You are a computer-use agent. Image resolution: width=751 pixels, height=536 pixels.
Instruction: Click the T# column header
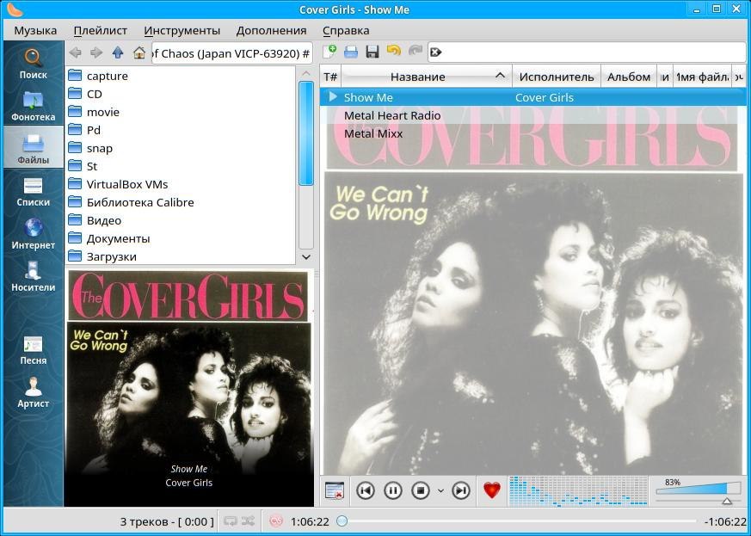coord(330,77)
